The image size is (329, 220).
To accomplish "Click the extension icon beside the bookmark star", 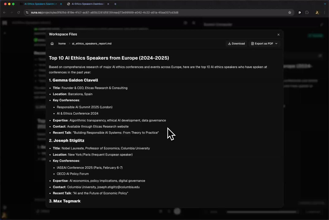I will pos(300,13).
